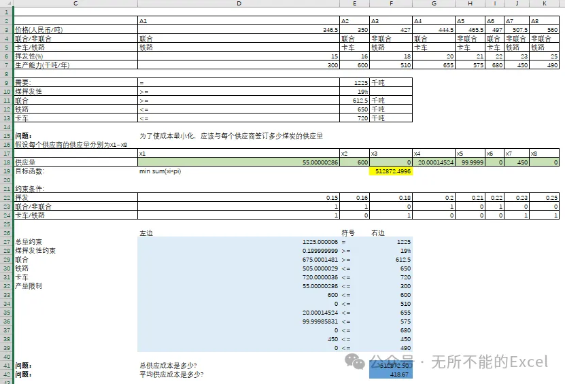This screenshot has width=565, height=384.
Task: Click the x5 supply cell 99.9999
Action: pos(470,162)
